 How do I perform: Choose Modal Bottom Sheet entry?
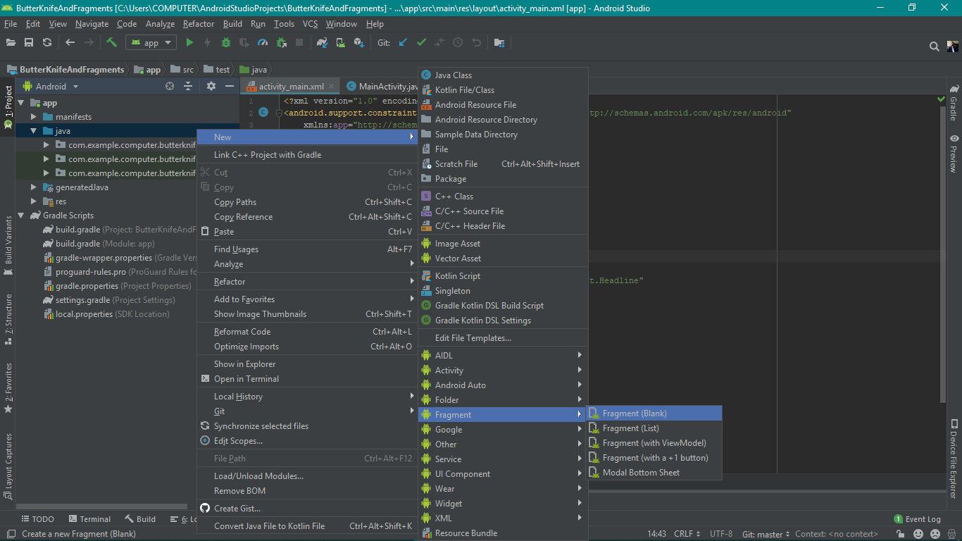coord(654,473)
